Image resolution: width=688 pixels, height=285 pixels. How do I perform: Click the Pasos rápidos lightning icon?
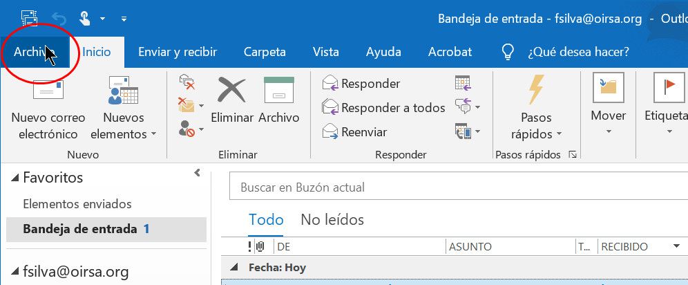coord(536,89)
